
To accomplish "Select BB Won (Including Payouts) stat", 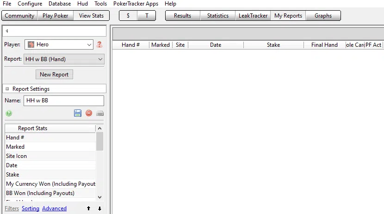I will 50,194.
